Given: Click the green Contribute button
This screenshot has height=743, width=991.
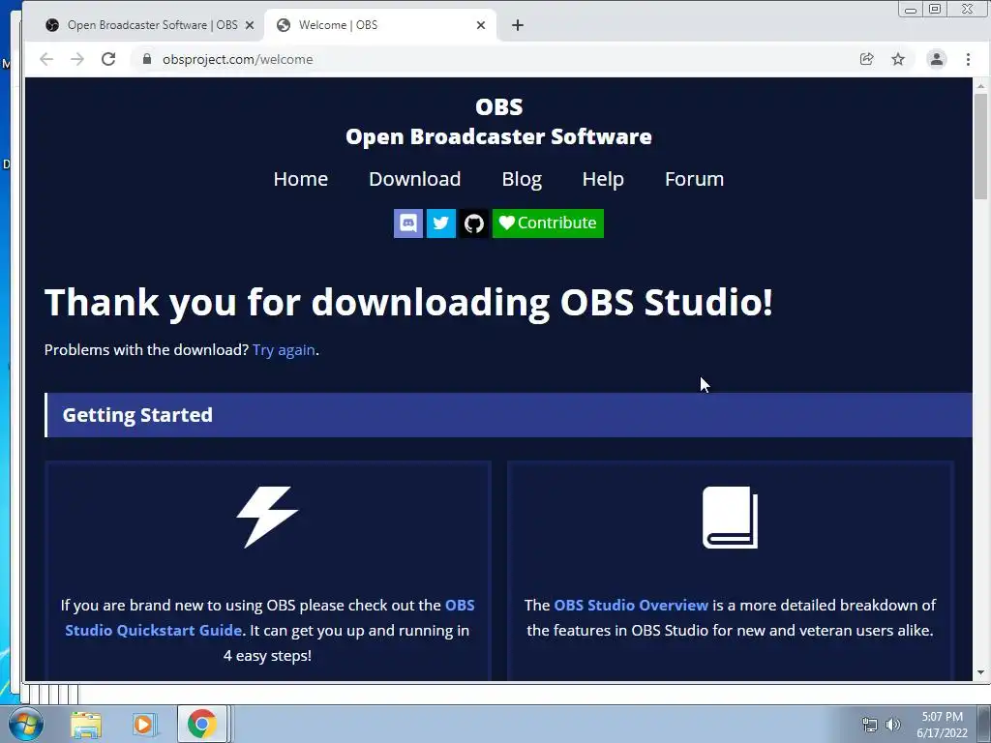Looking at the screenshot, I should 548,223.
